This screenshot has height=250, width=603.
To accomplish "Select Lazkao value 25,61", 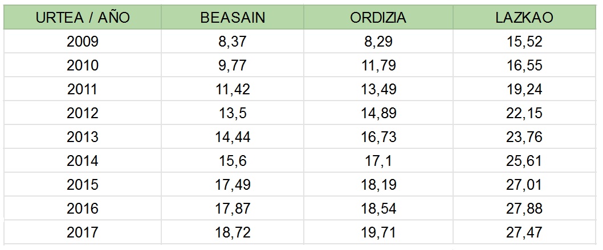I will [x=524, y=161].
